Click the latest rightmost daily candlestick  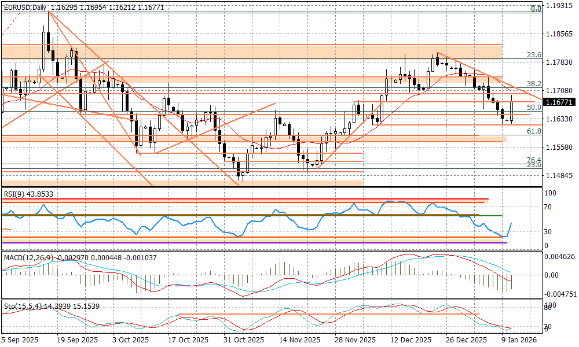click(512, 110)
